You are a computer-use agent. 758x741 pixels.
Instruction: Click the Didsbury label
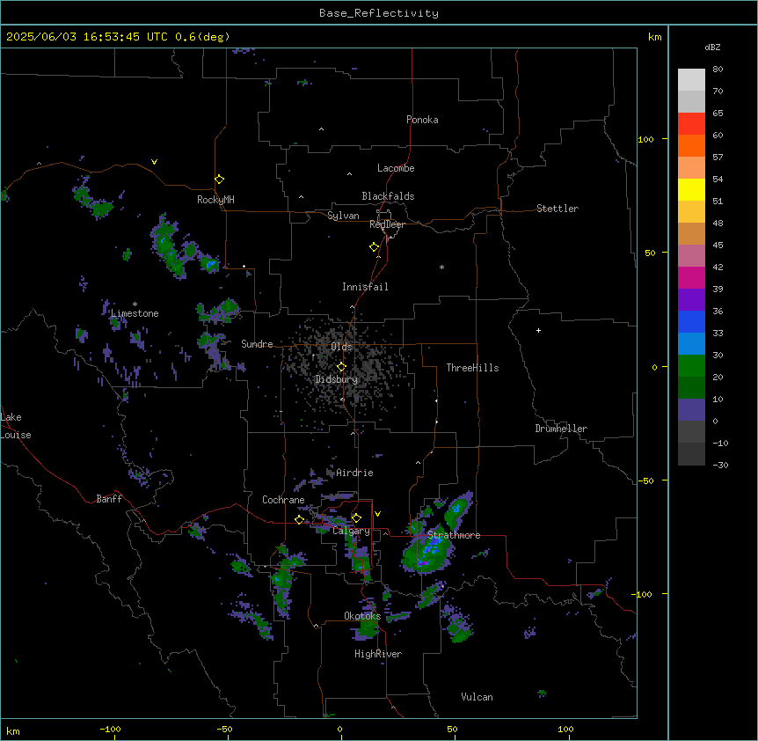337,379
